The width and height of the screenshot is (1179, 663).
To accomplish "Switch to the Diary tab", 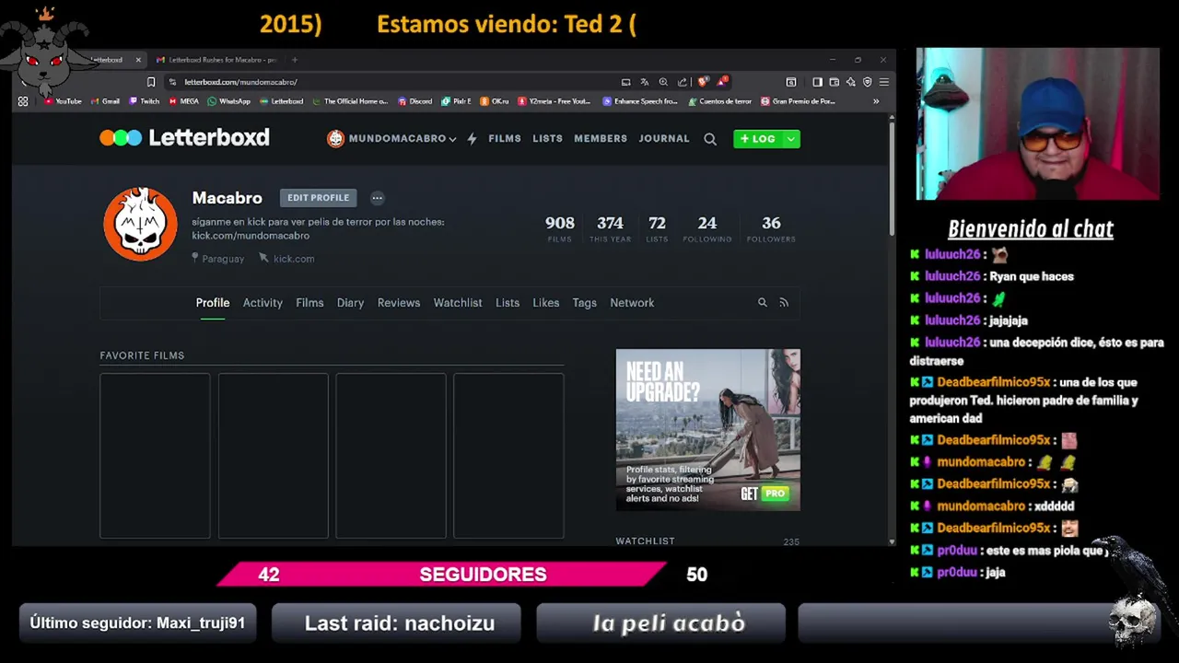I will tap(350, 303).
